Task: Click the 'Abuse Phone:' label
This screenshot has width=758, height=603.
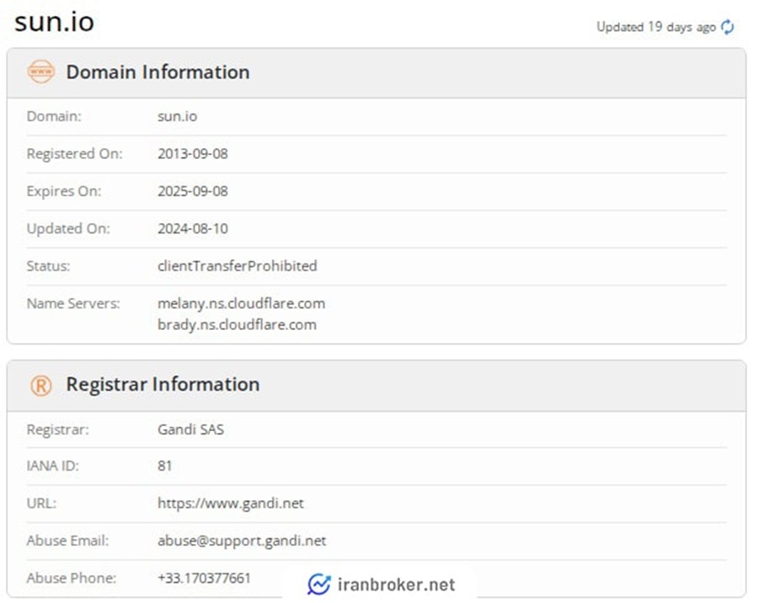Action: [x=71, y=578]
